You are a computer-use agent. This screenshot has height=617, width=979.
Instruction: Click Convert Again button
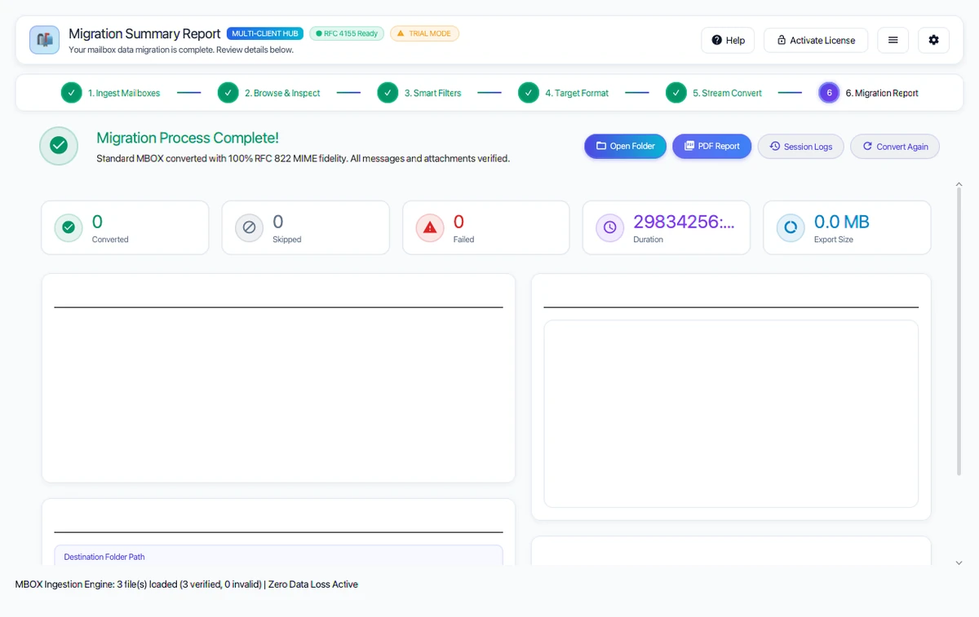894,147
